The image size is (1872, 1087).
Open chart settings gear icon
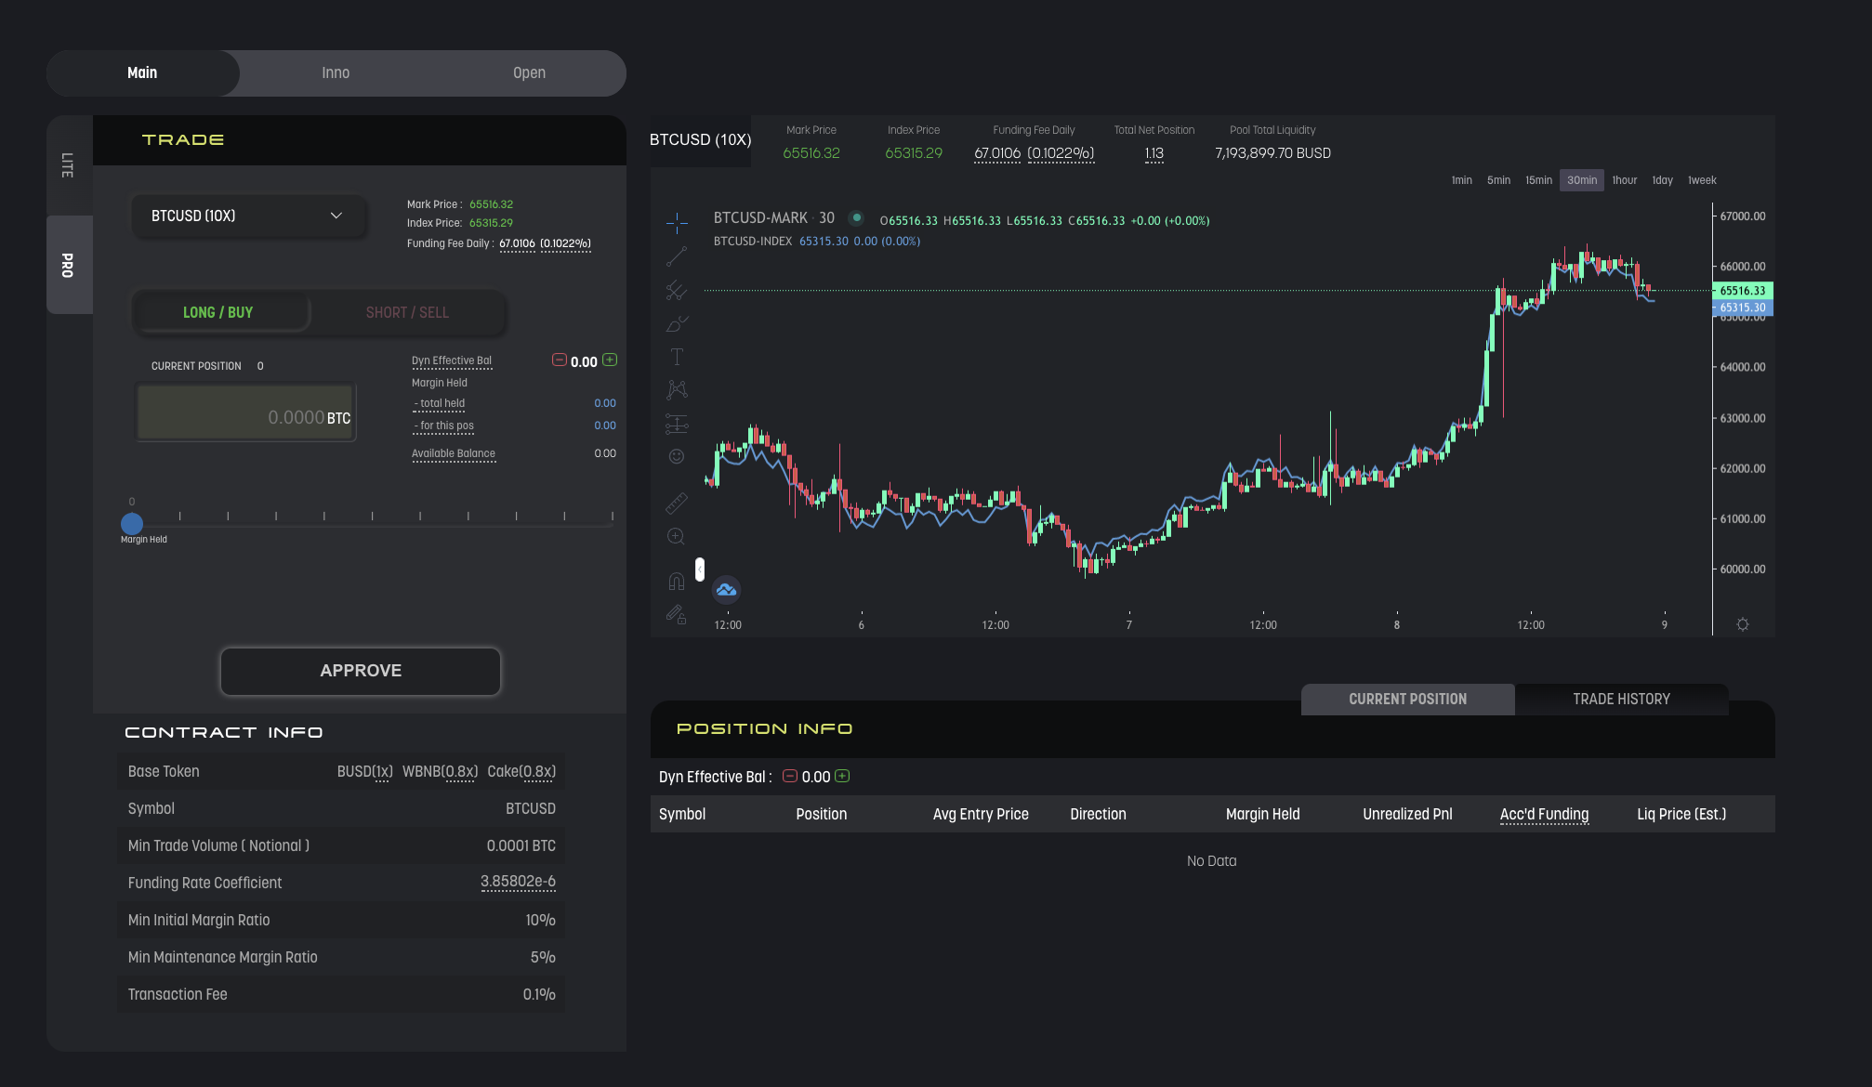click(x=1743, y=624)
